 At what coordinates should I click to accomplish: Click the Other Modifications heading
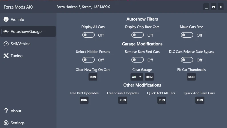coord(142,85)
